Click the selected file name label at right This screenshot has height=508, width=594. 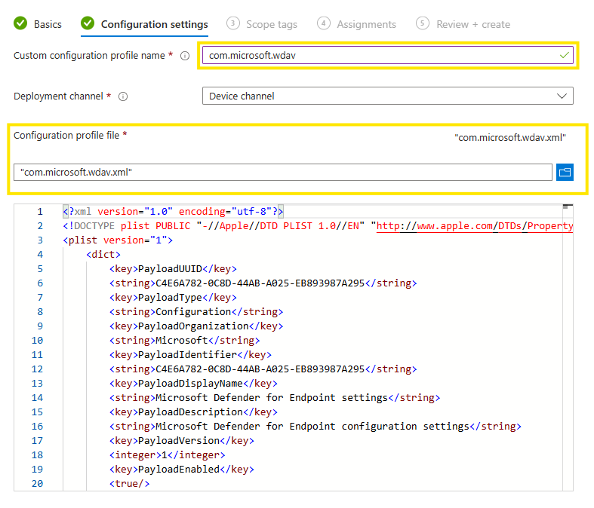[x=510, y=138]
